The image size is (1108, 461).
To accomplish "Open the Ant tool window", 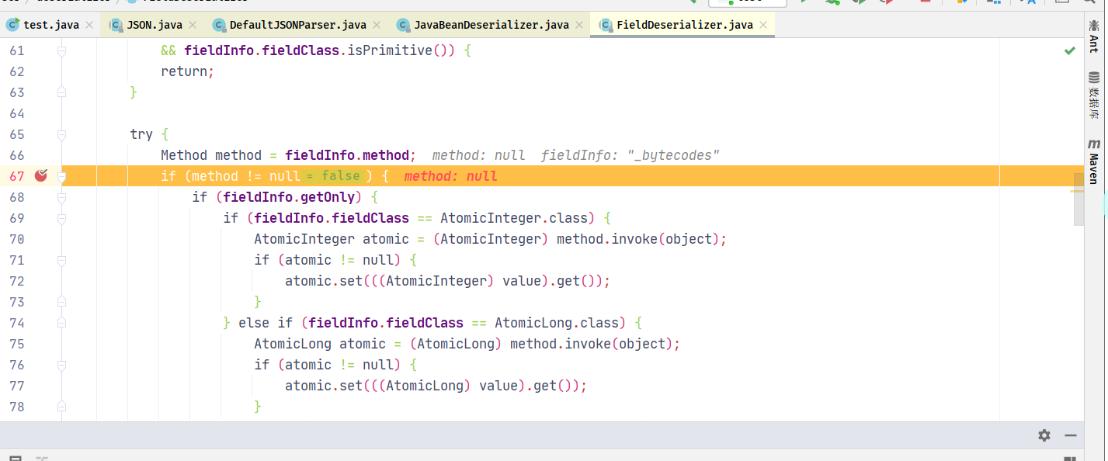I will 1094,37.
